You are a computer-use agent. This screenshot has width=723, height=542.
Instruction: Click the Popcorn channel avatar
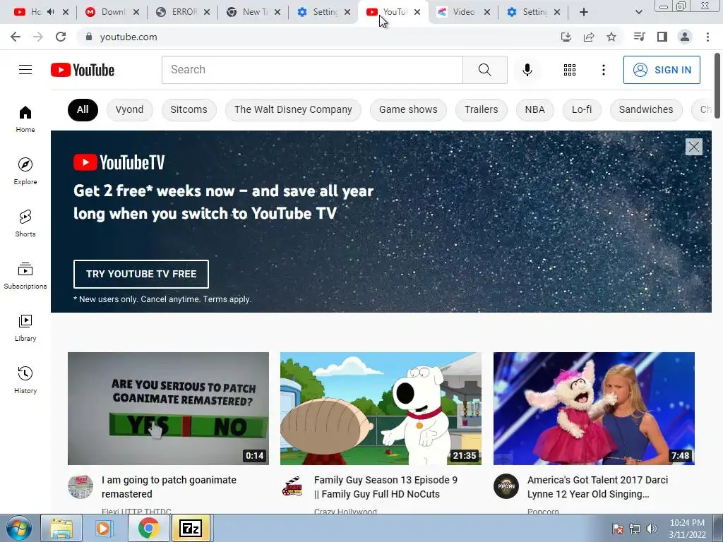coord(506,486)
